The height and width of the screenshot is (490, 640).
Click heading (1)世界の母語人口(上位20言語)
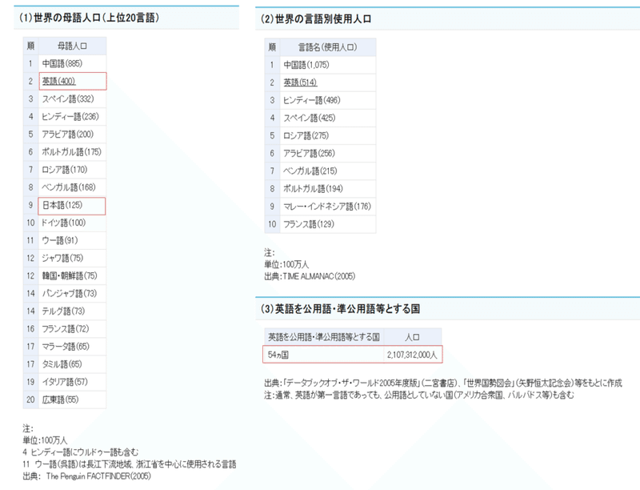click(x=89, y=18)
